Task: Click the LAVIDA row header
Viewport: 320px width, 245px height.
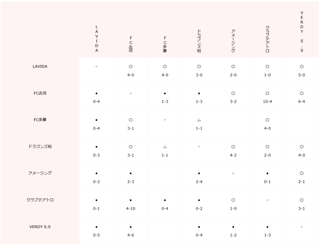Action: pyautogui.click(x=40, y=66)
